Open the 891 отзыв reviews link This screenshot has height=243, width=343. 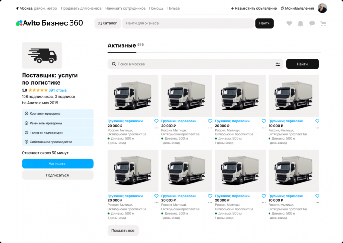57,90
